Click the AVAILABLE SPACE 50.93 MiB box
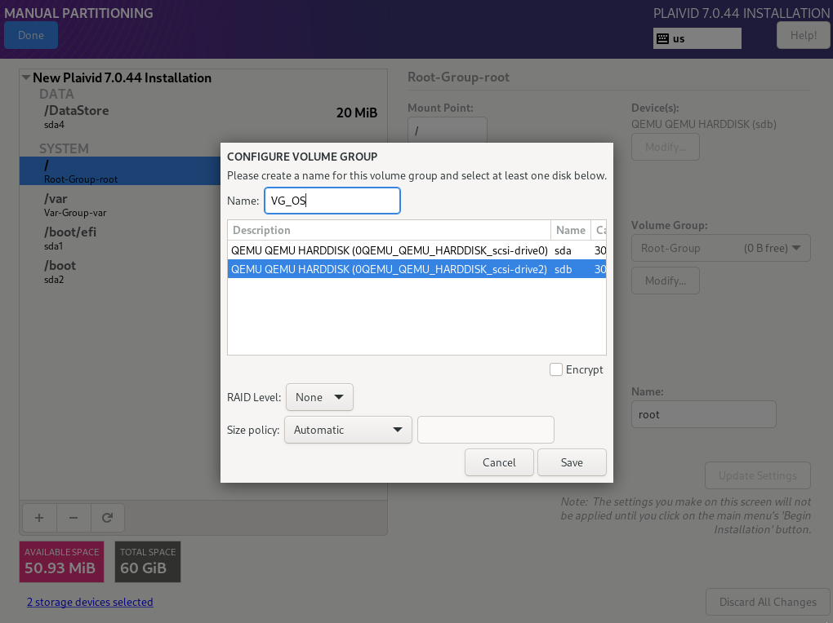 (x=61, y=562)
